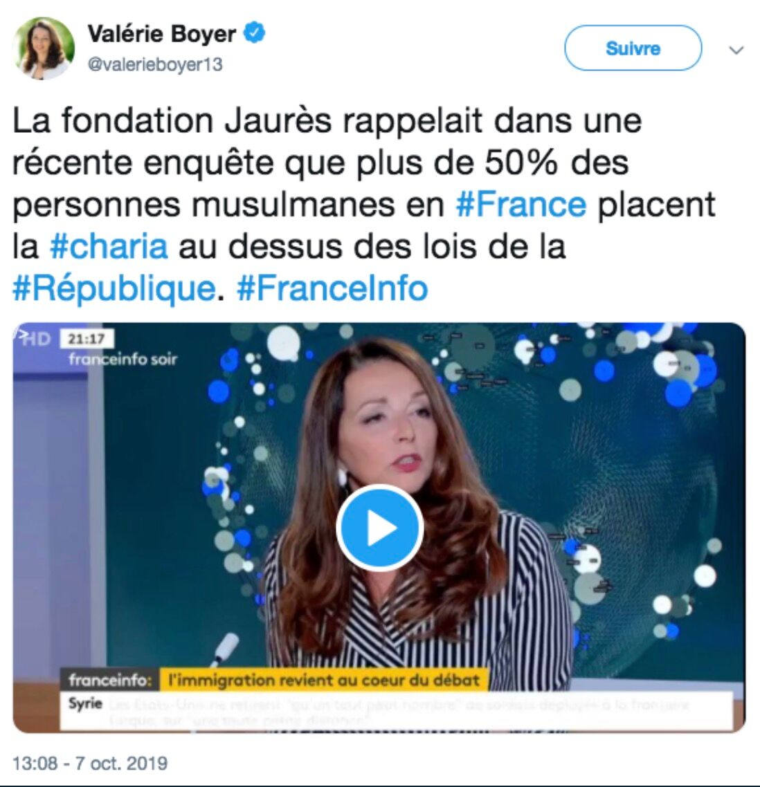This screenshot has width=760, height=787.
Task: Open the #France hashtag
Action: [x=521, y=205]
